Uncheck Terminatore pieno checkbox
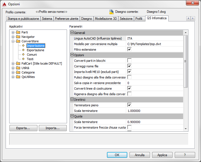Screen dimensions: 201x162 coord(129,105)
